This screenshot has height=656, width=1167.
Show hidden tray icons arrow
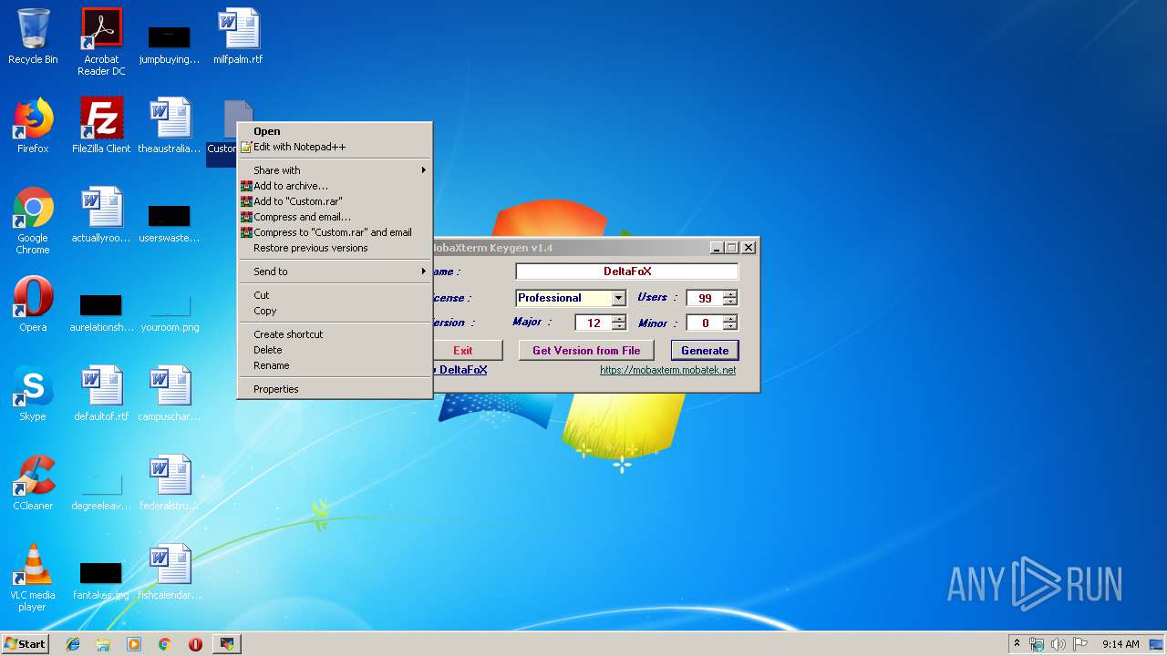1017,644
